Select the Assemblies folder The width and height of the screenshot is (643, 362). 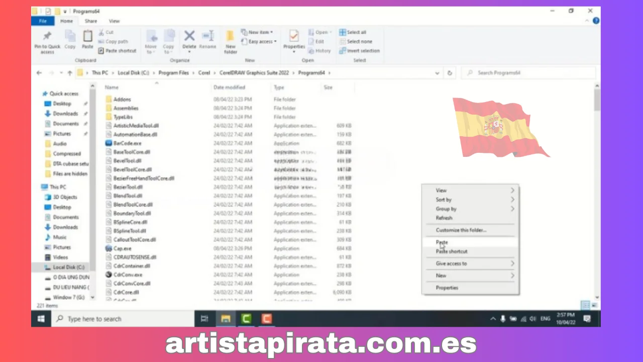pyautogui.click(x=126, y=108)
